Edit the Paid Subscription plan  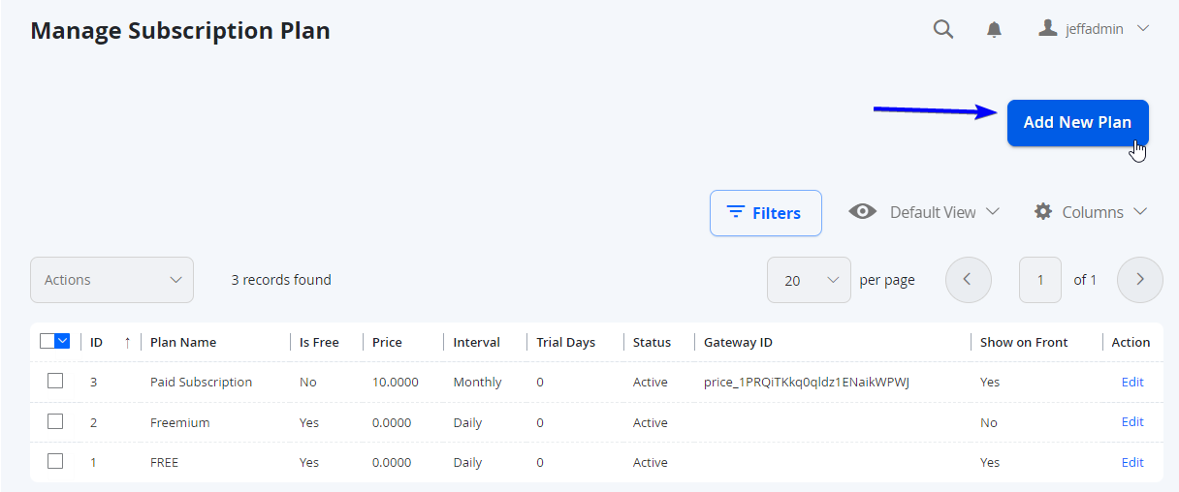pos(1132,382)
